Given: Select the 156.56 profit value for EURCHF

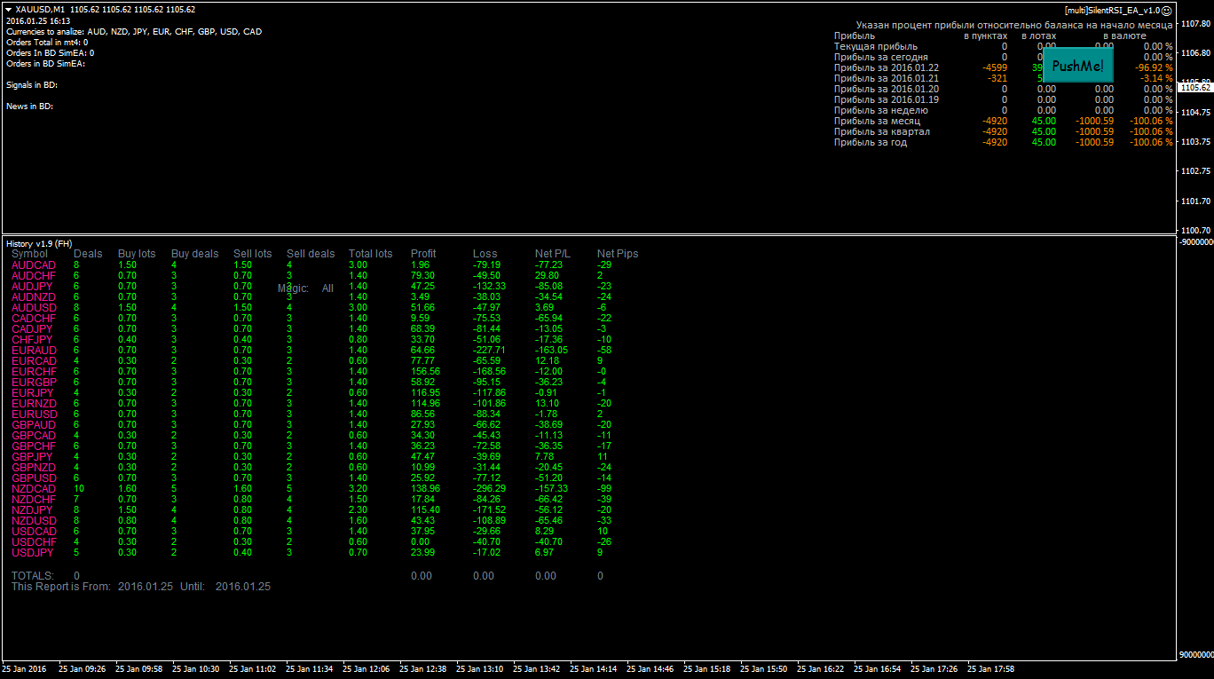Looking at the screenshot, I should click(426, 371).
